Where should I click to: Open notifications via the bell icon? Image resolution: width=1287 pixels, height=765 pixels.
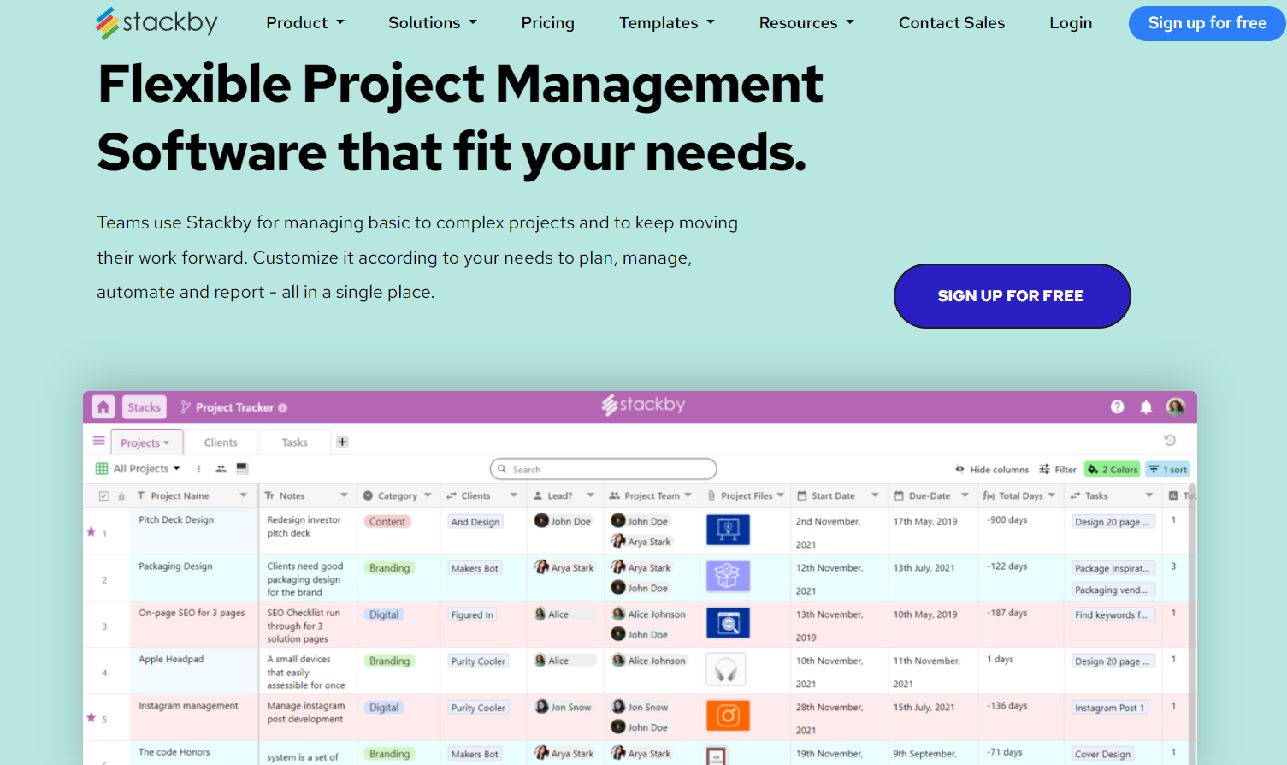(x=1146, y=407)
